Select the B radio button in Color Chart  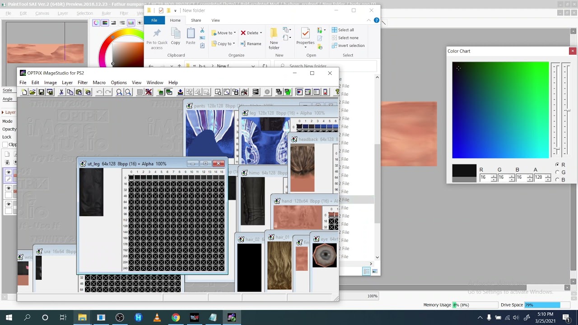pyautogui.click(x=557, y=180)
